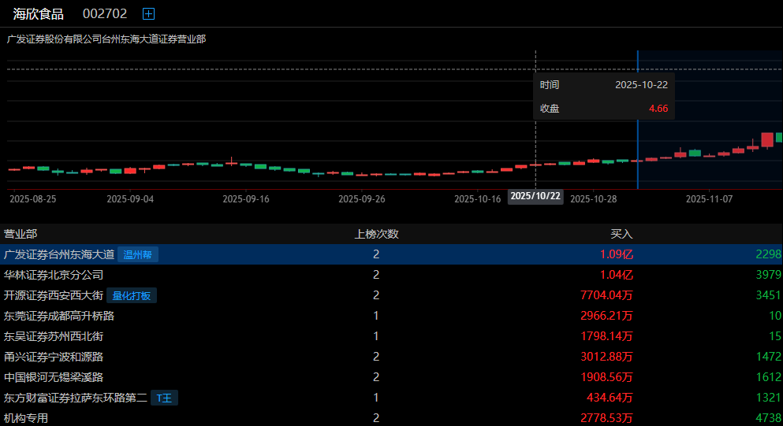
Task: Select the 东吴证券苏州西北街 row
Action: pos(391,336)
